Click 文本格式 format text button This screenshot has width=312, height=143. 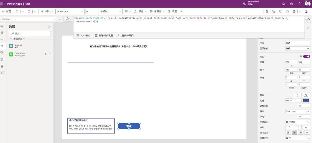pyautogui.click(x=83, y=35)
